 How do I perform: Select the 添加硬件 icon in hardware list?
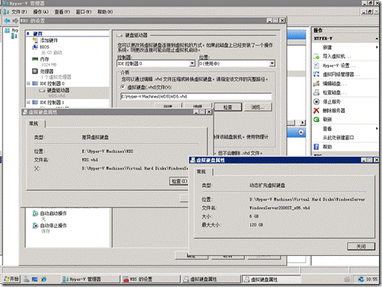[35, 40]
